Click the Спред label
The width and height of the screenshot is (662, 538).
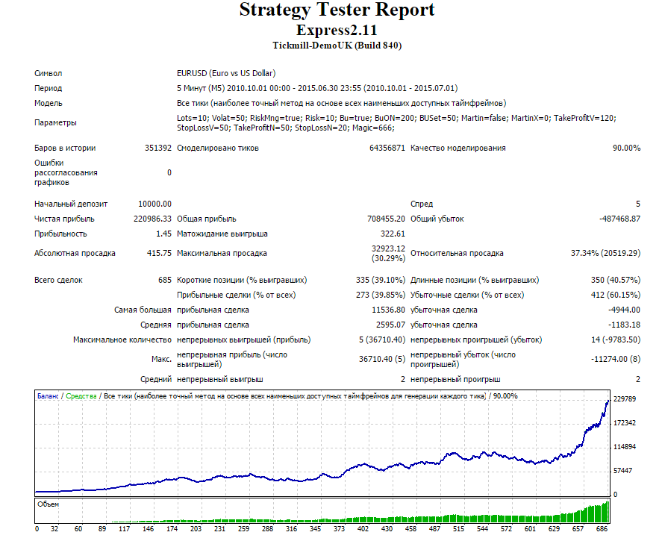422,204
